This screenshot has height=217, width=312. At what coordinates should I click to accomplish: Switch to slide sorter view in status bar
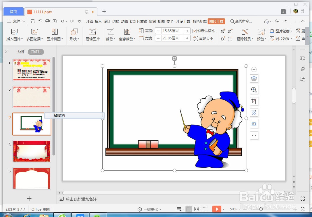tap(196, 209)
